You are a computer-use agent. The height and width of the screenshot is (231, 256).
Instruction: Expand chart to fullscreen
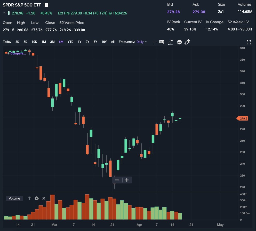pyautogui.click(x=249, y=42)
